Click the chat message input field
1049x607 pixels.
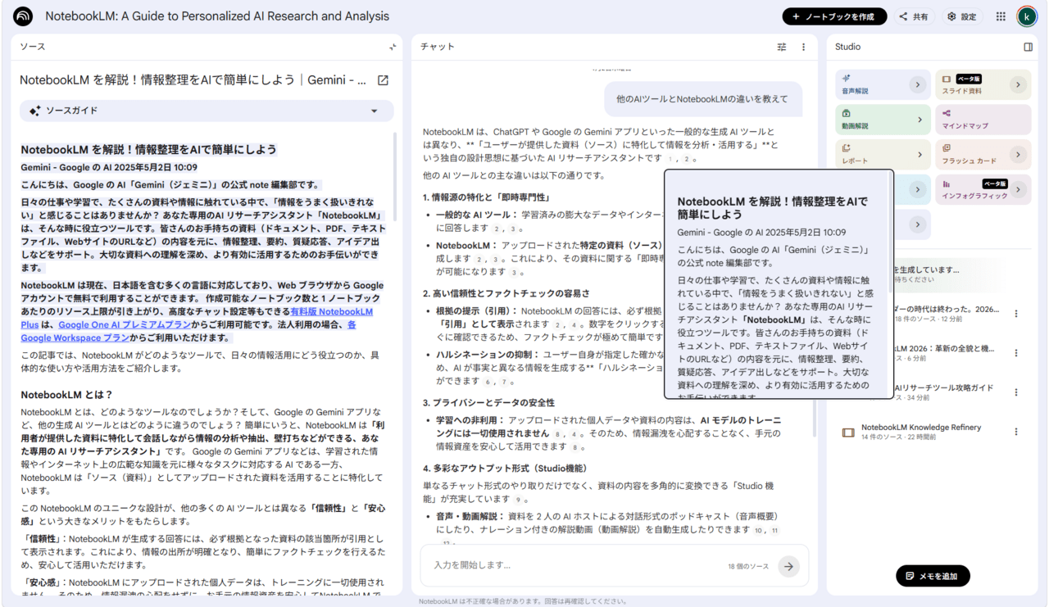[x=574, y=565]
